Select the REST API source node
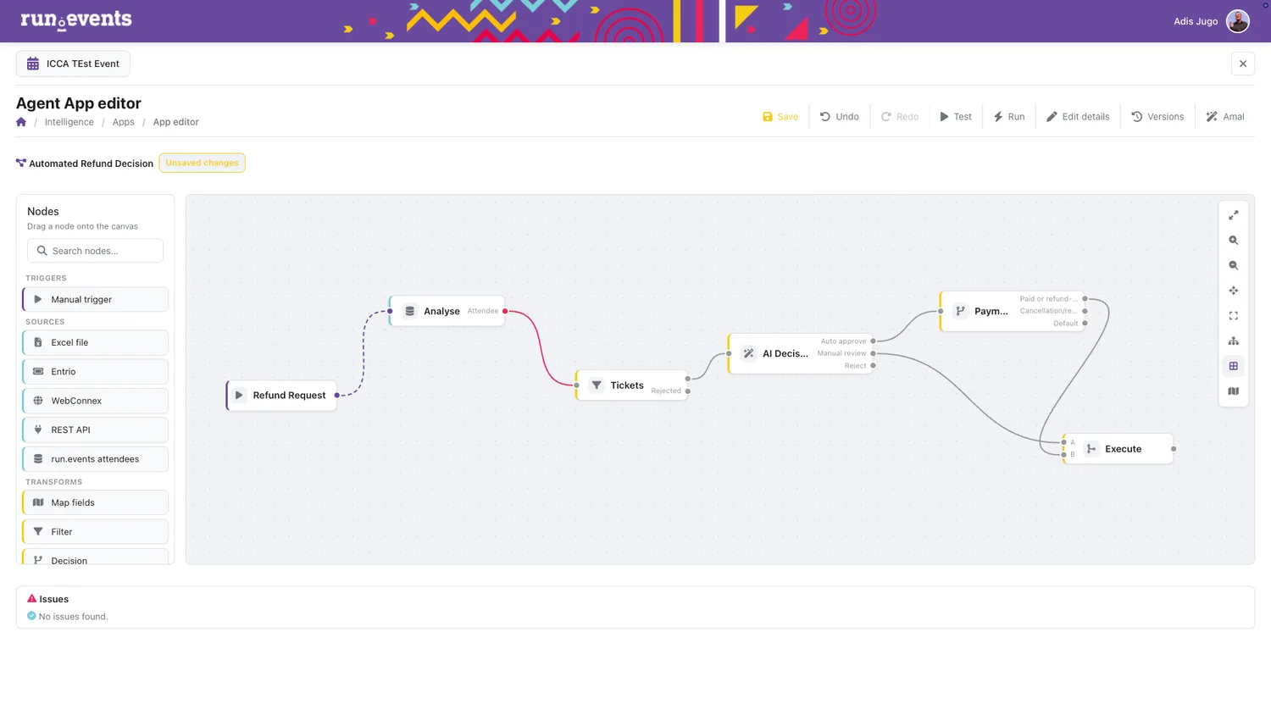 point(95,430)
